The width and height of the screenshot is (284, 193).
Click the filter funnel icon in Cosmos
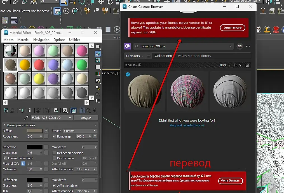(x=241, y=65)
